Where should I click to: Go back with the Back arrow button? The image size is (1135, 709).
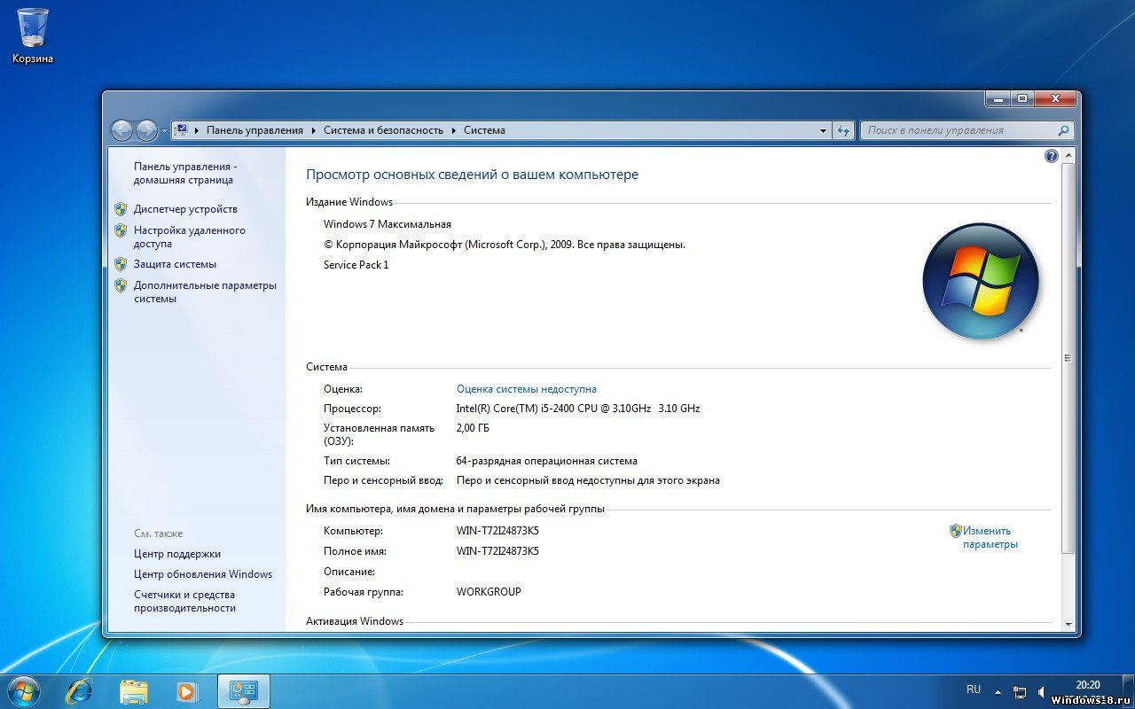[122, 130]
